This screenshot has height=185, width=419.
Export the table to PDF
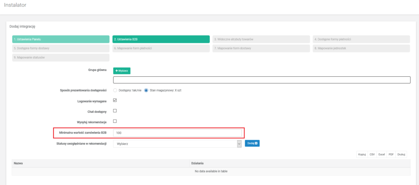(391, 155)
